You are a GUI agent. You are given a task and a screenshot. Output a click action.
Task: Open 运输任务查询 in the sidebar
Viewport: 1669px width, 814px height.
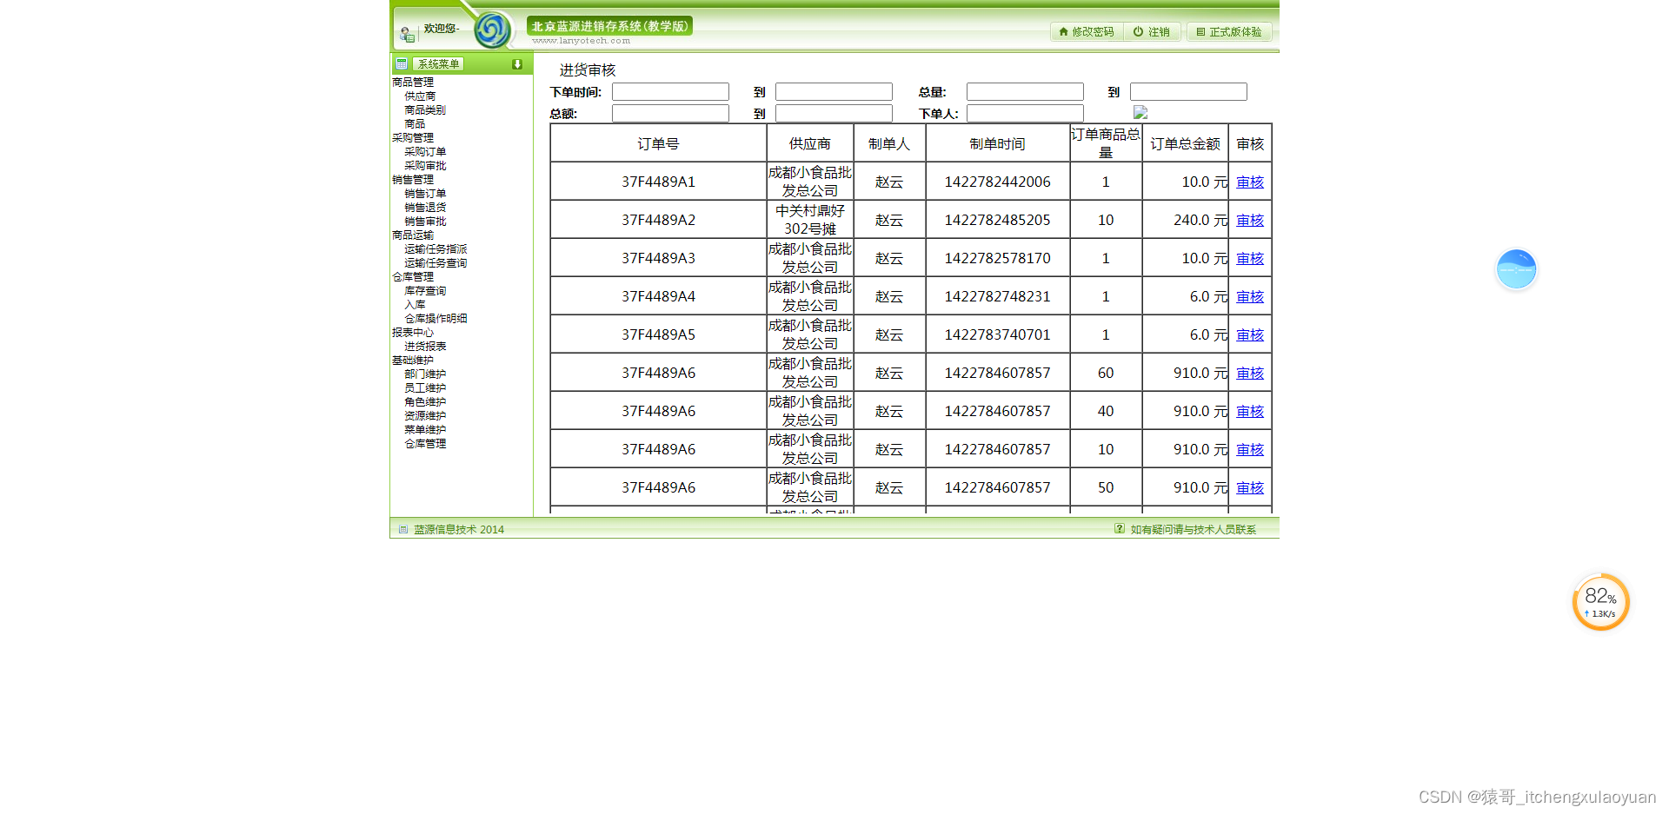tap(436, 263)
